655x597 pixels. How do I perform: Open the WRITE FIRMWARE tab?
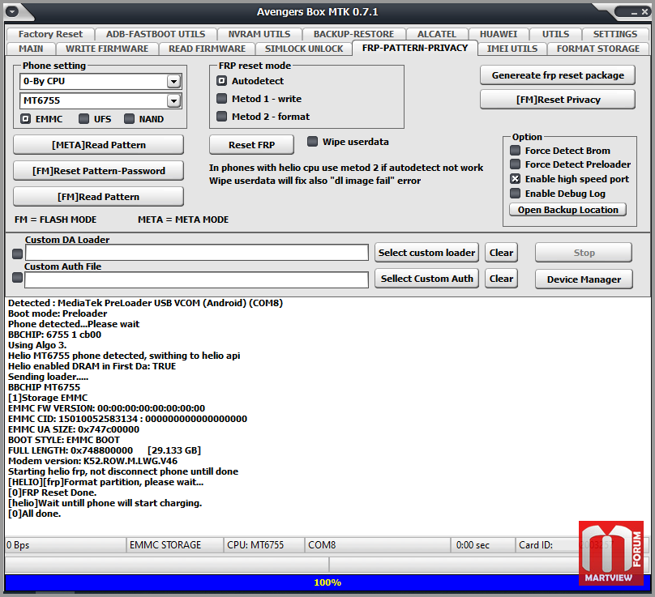point(107,49)
